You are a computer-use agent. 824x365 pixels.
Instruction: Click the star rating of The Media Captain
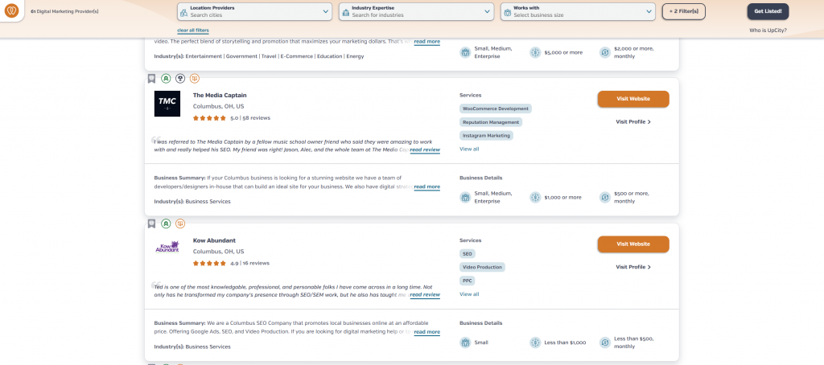pyautogui.click(x=210, y=118)
